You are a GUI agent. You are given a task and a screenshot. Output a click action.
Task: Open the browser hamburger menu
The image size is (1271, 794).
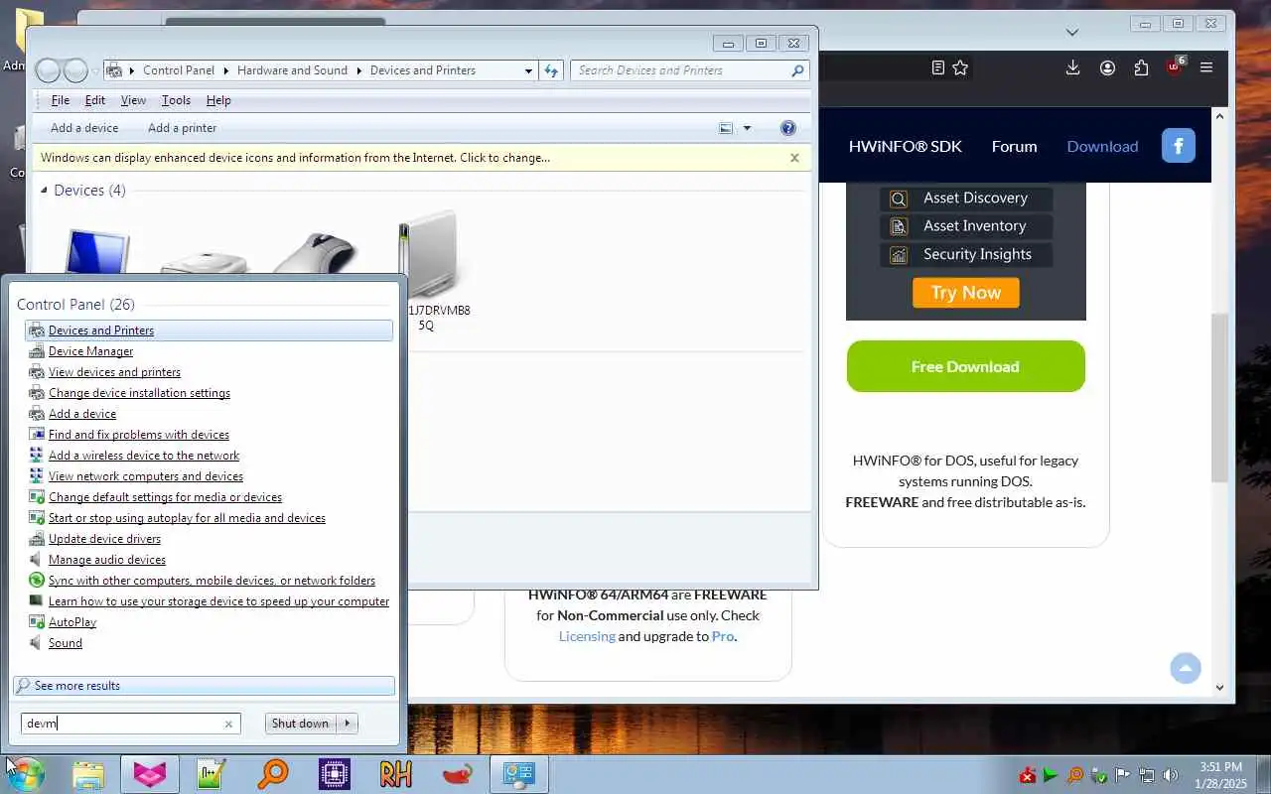1206,67
